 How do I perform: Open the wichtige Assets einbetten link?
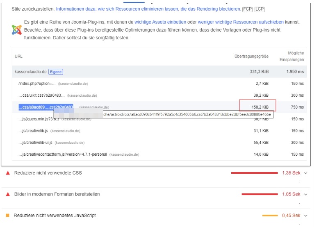point(160,22)
